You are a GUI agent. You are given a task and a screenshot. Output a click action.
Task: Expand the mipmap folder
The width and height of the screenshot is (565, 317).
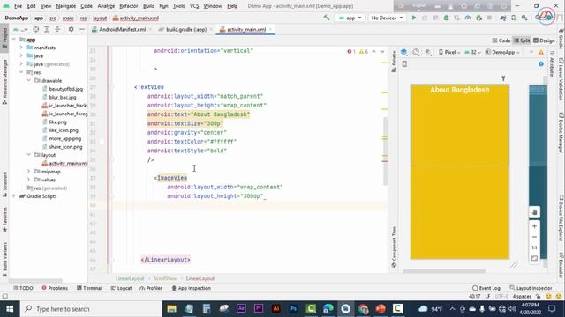point(29,172)
